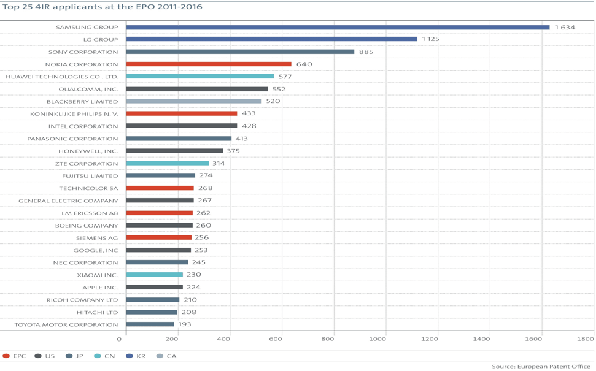Click the QUALCOMM, INC. label
The width and height of the screenshot is (596, 371).
[88, 90]
